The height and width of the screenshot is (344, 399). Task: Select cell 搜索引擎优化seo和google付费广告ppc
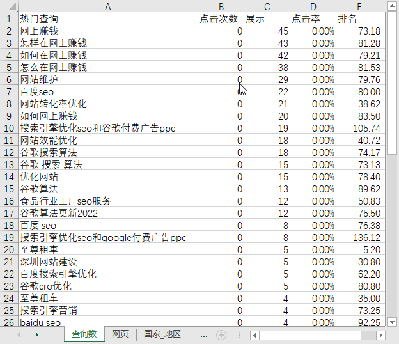(x=108, y=237)
